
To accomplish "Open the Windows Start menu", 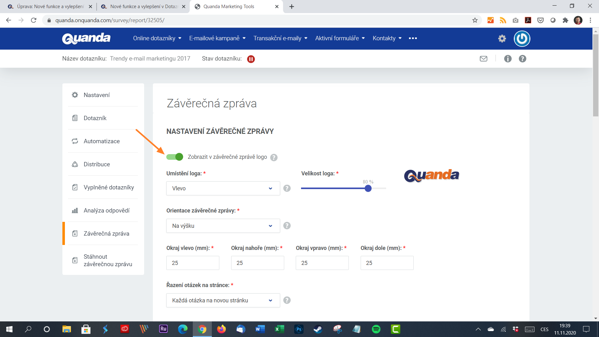I will click(9, 329).
